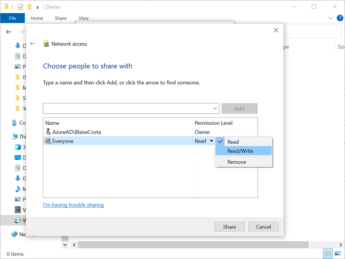
Task: Open the Home ribbon tab
Action: point(37,18)
